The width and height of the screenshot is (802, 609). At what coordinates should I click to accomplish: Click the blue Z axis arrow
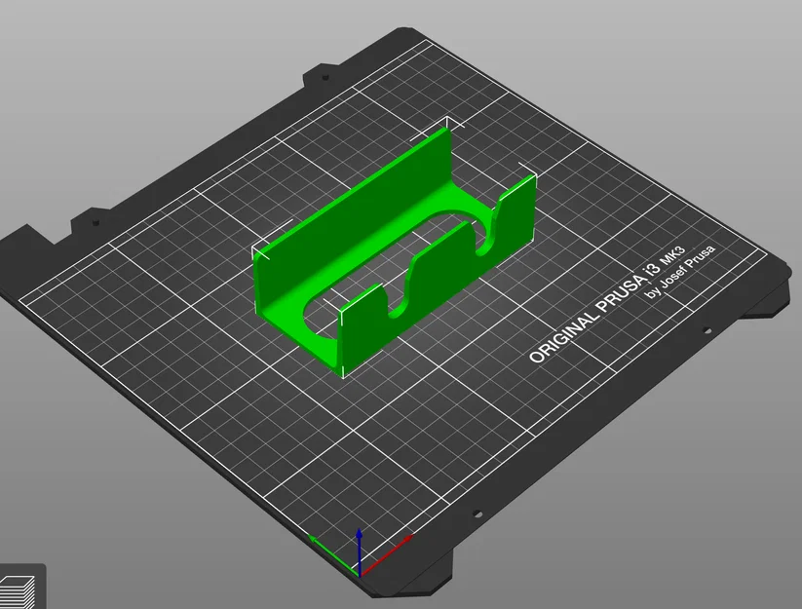360,552
